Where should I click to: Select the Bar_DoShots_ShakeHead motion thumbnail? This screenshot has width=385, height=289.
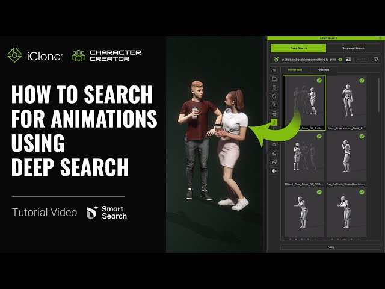click(x=347, y=157)
